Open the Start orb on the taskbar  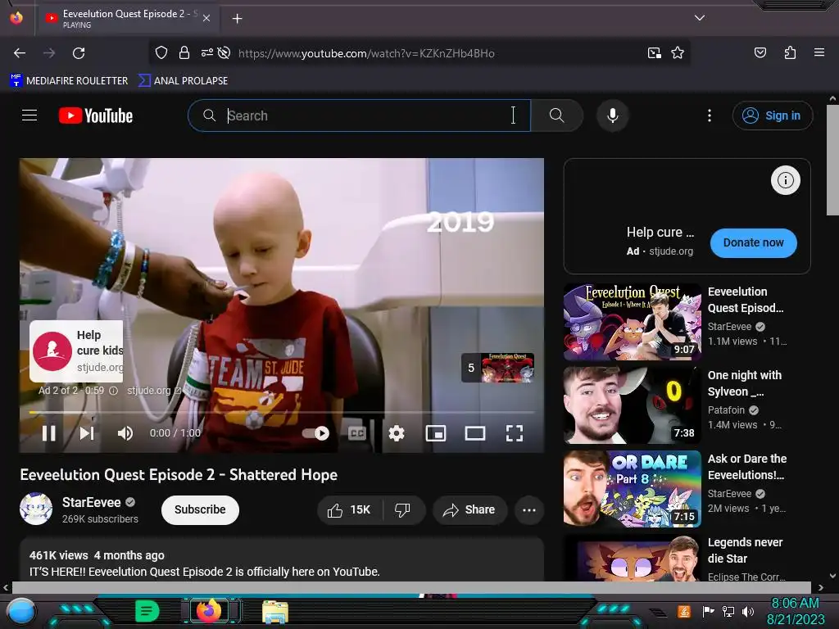(x=20, y=611)
